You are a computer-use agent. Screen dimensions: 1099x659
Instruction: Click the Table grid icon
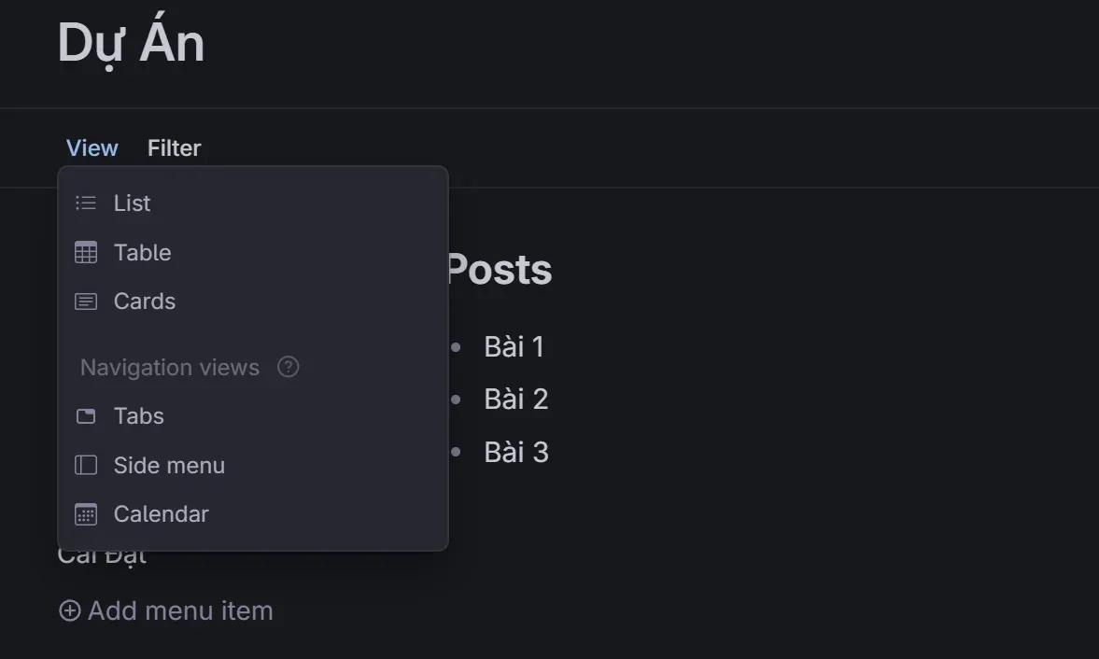point(86,252)
